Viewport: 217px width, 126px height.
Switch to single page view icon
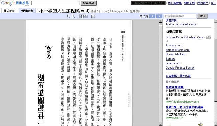[x=80, y=16]
